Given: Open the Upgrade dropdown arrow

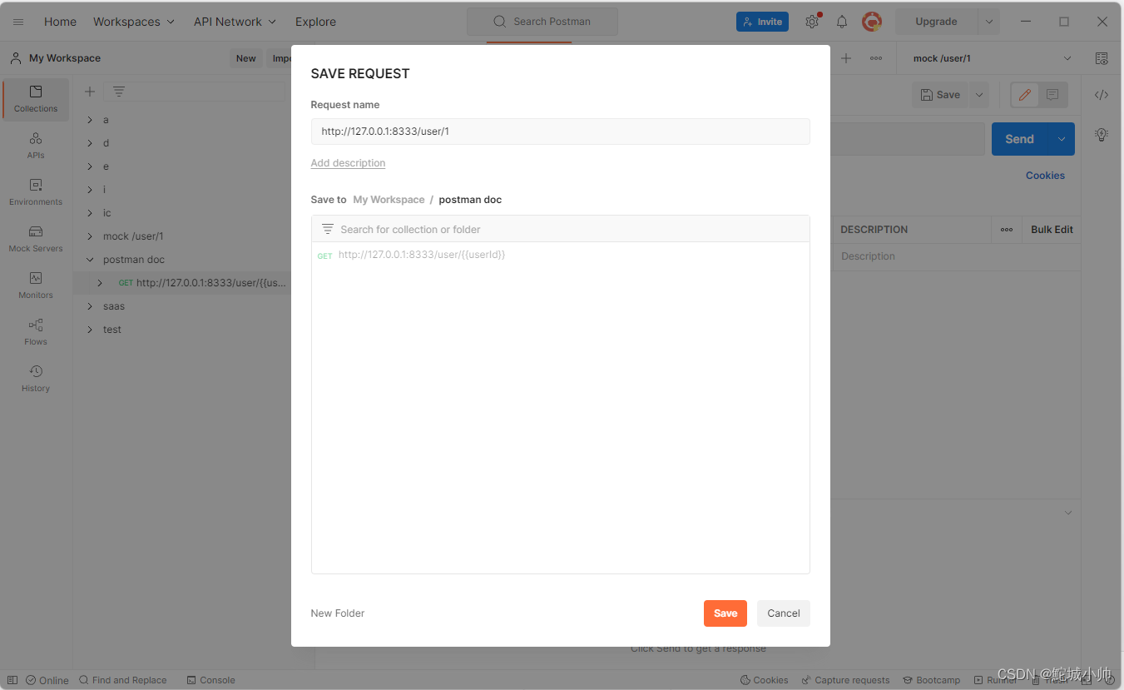Looking at the screenshot, I should point(988,22).
